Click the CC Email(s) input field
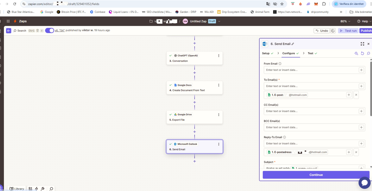372x191 pixels. [x=311, y=111]
